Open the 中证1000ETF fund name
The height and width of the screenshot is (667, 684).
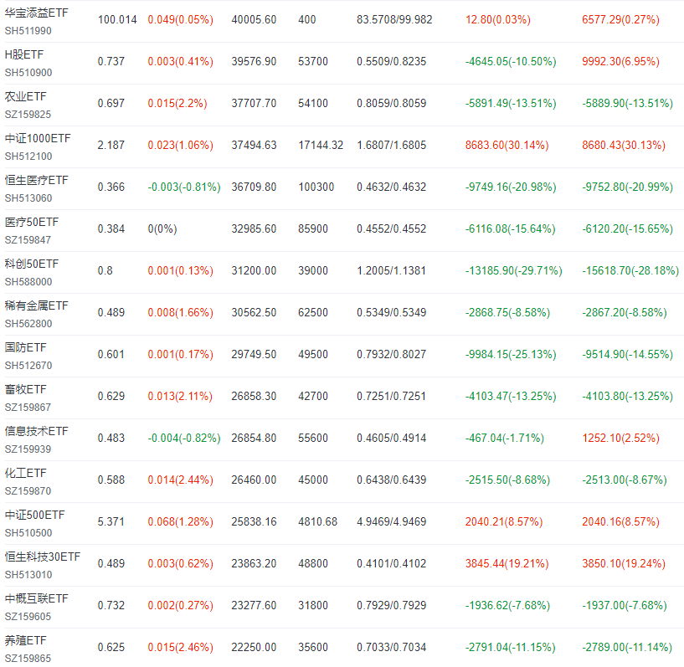38,139
